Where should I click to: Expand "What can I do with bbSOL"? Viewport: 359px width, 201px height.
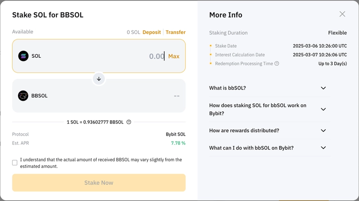pyautogui.click(x=323, y=148)
